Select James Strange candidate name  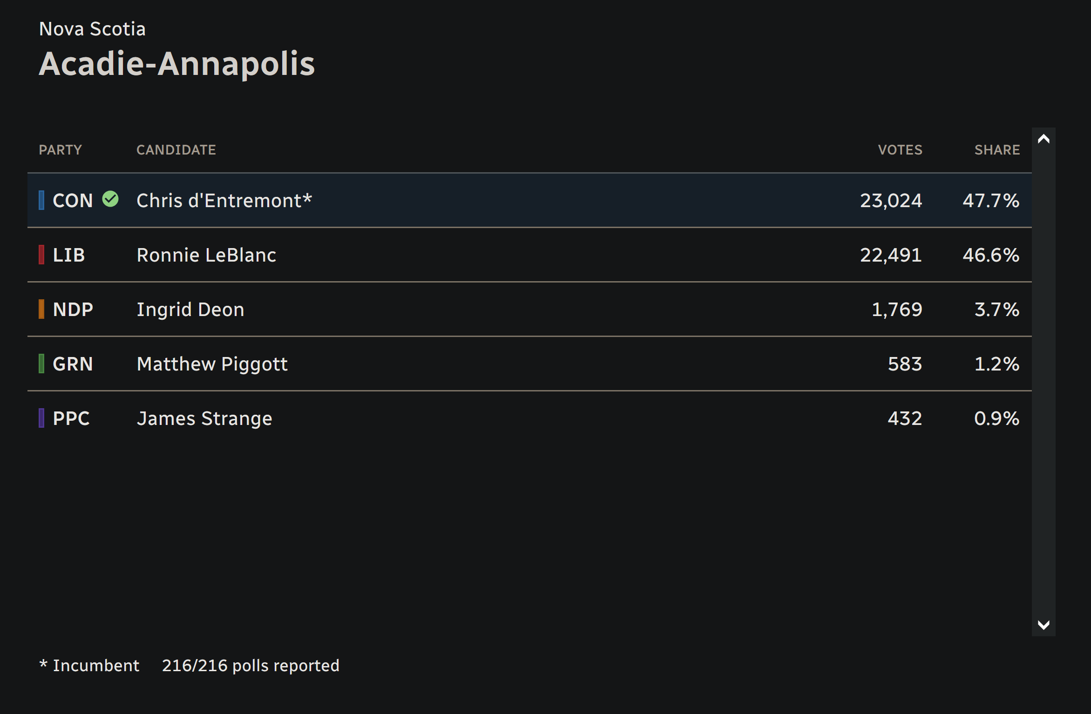[204, 418]
